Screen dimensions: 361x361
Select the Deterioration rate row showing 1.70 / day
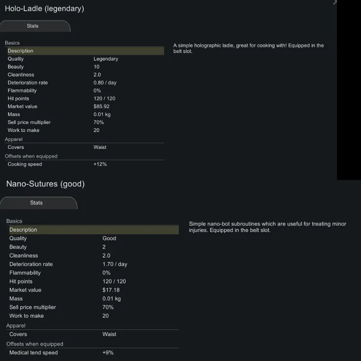[93, 264]
